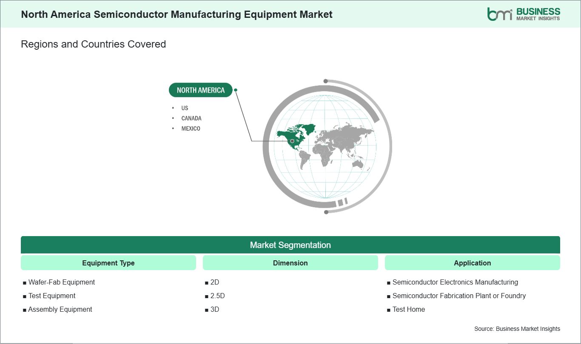This screenshot has height=344, width=581.
Task: Click Semiconductor Fabrication Plant or Foundry
Action: click(459, 296)
